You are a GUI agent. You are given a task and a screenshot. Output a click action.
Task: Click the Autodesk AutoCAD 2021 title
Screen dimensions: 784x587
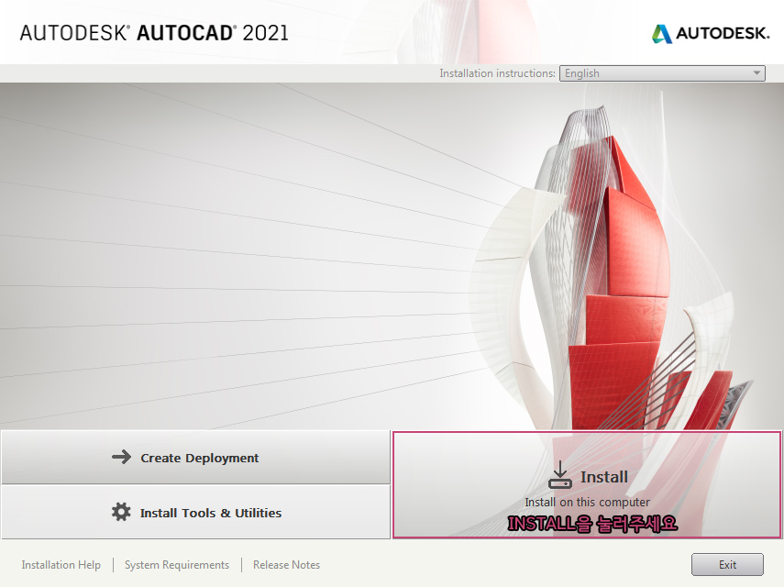click(154, 33)
